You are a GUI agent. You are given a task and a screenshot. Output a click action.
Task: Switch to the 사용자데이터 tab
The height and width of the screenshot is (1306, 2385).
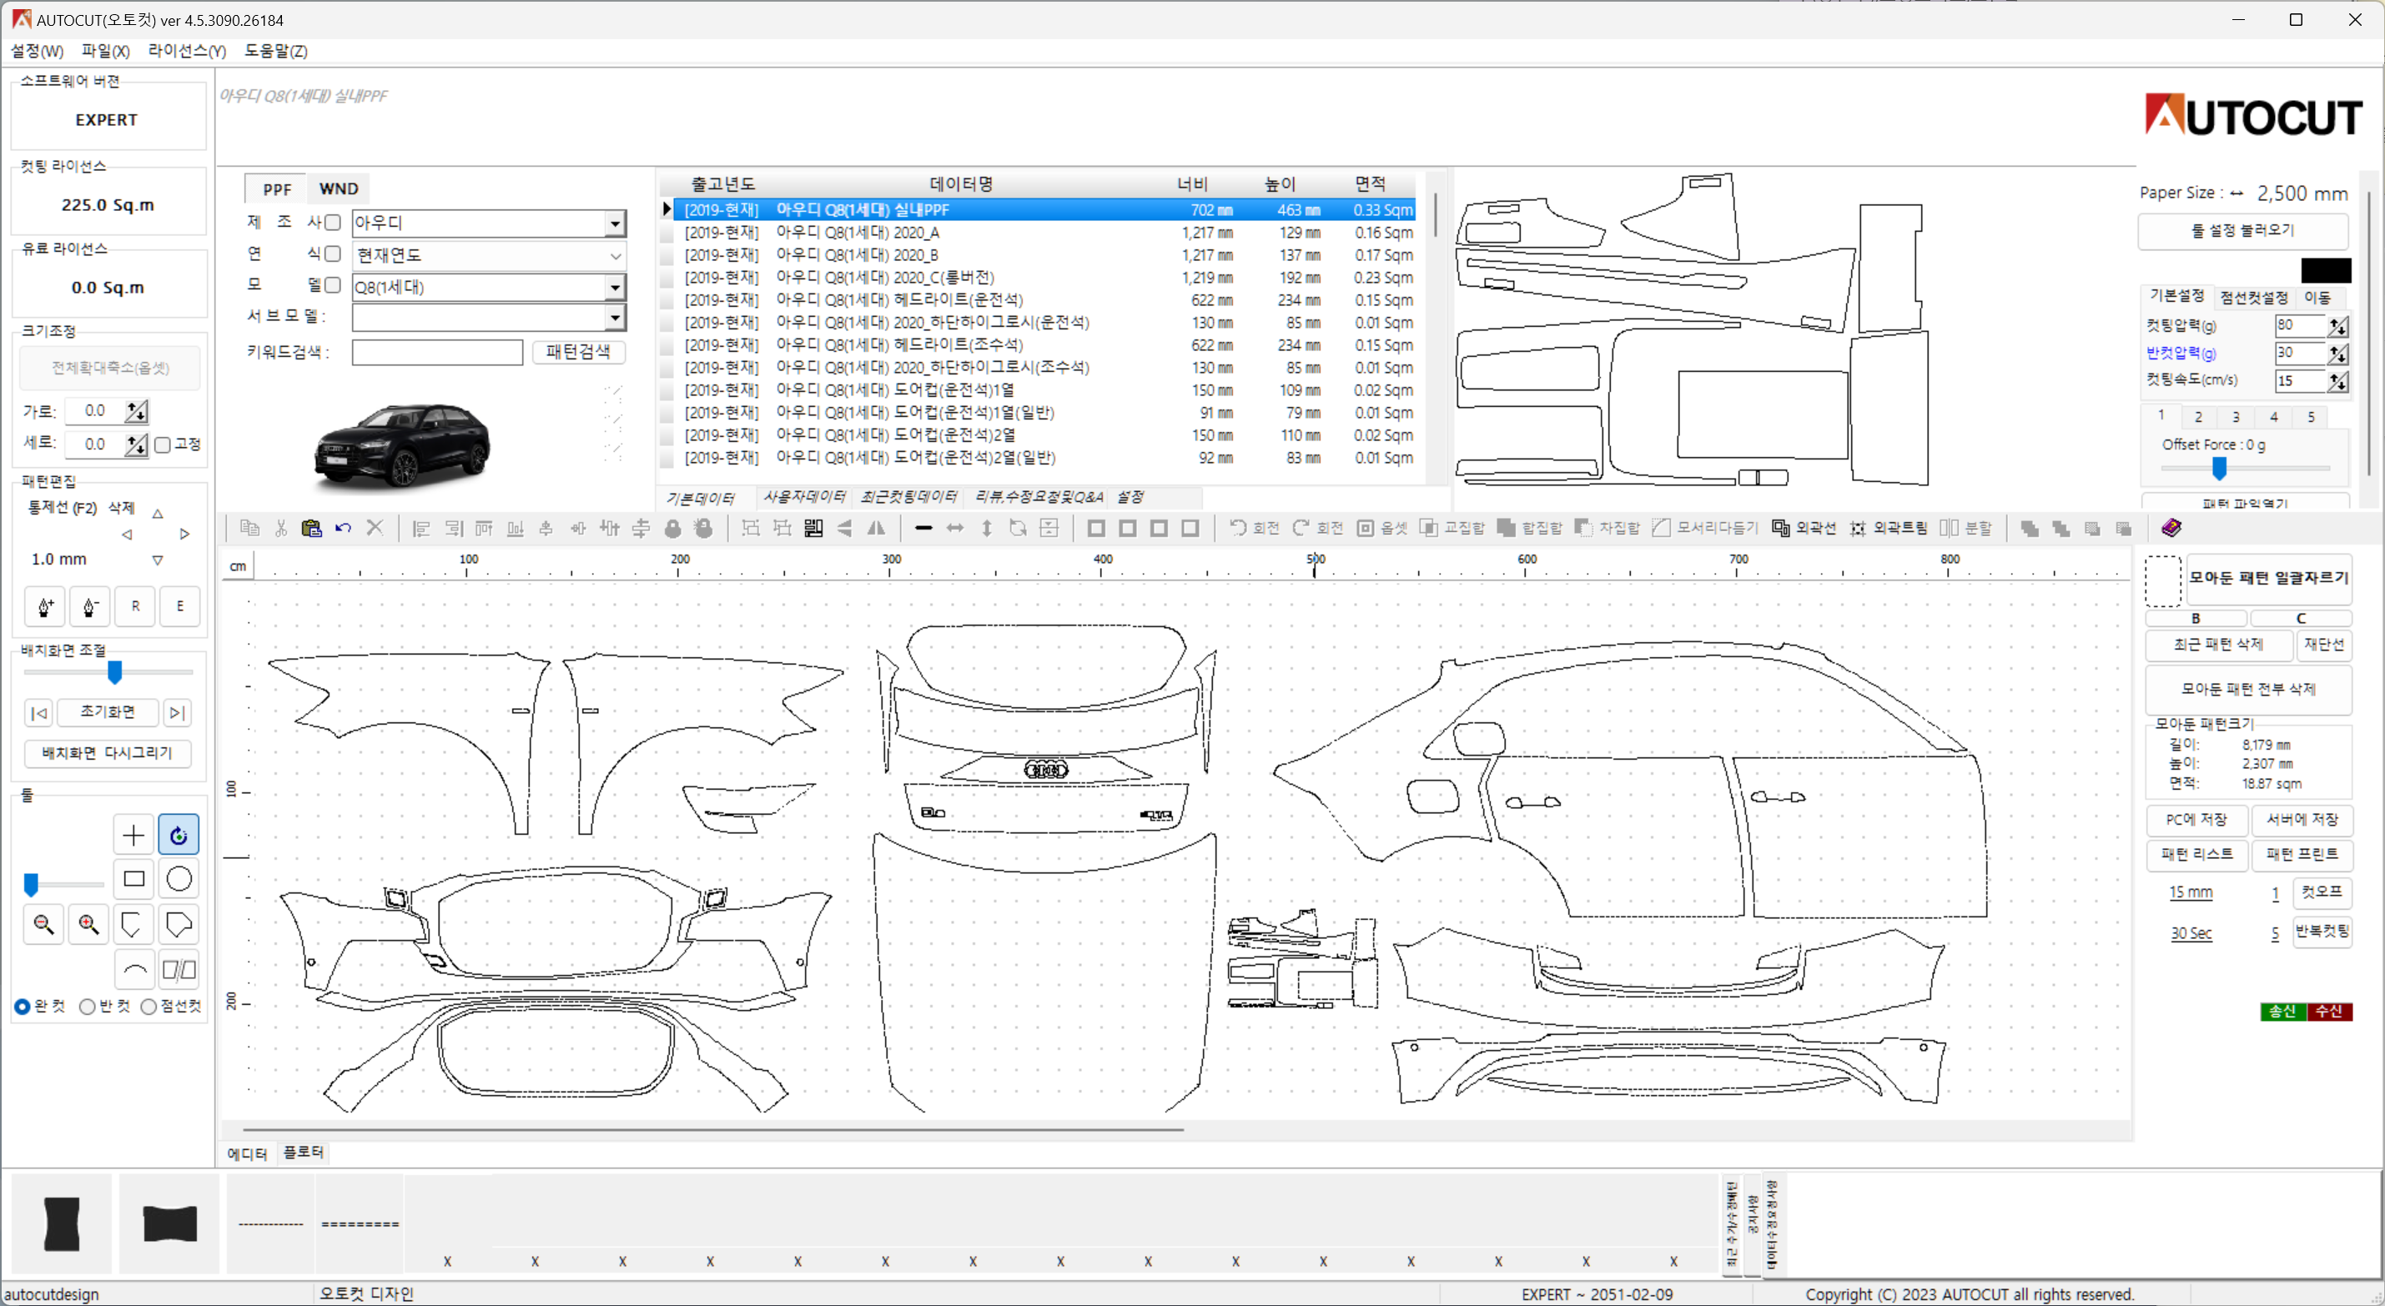[803, 497]
